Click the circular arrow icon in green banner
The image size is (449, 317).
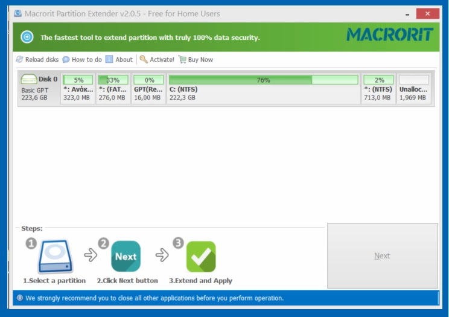tap(27, 37)
